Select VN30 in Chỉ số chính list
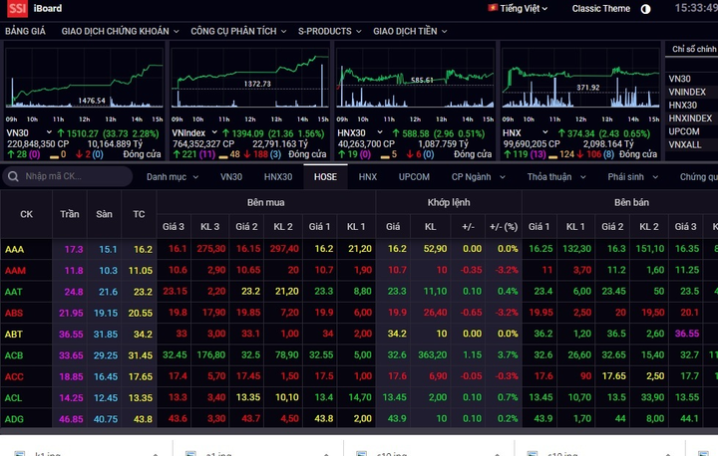This screenshot has height=456, width=718. tap(679, 79)
